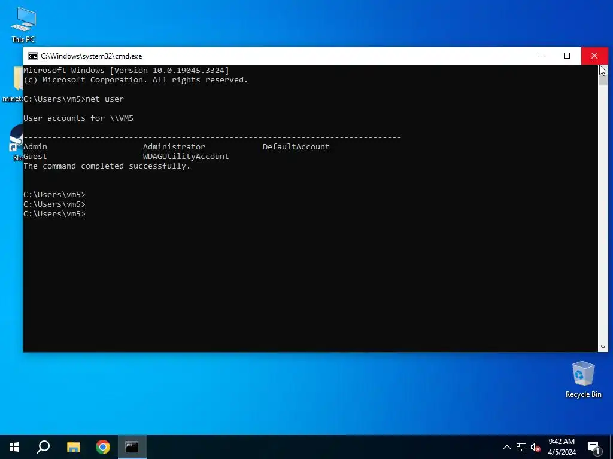Click the console scrollbar down arrow

pos(603,347)
